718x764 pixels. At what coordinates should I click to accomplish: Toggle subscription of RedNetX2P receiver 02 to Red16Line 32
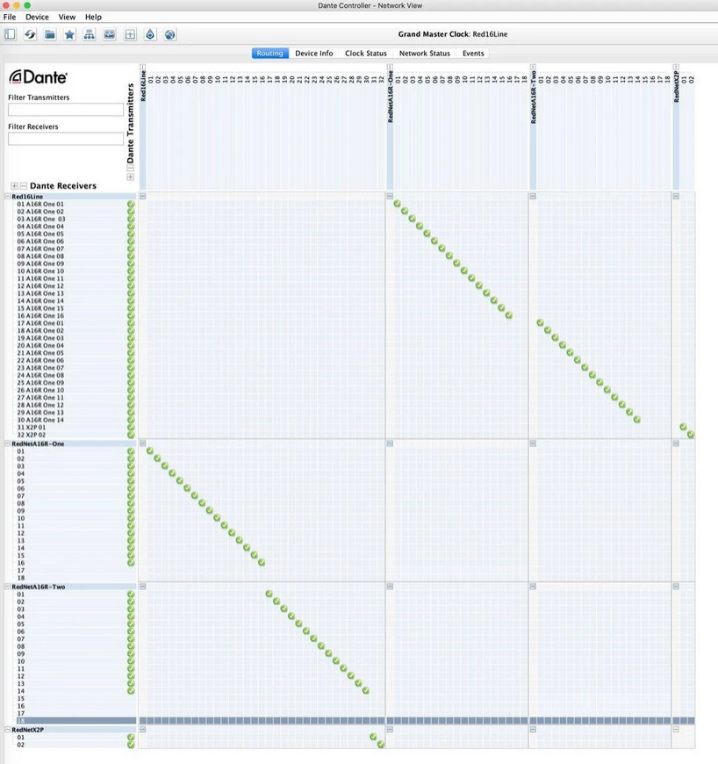click(381, 745)
